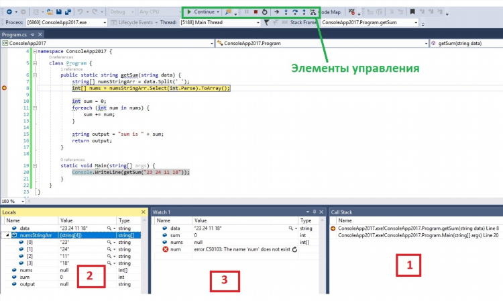Click the disable breakpoints icon in toolbar
The width and height of the screenshot is (503, 301).
(x=351, y=12)
